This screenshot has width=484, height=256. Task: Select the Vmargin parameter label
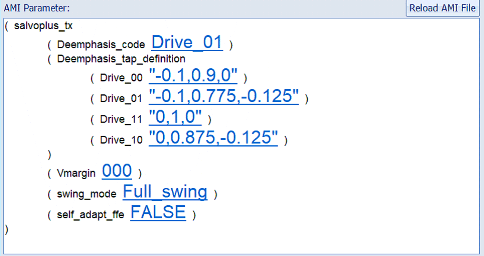point(76,173)
